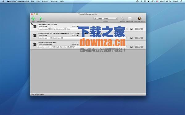185x115 pixels.
Task: Click the 'Video: h264' text of MRS_DOUBTFIRE_12.mp4
Action: click(43, 26)
